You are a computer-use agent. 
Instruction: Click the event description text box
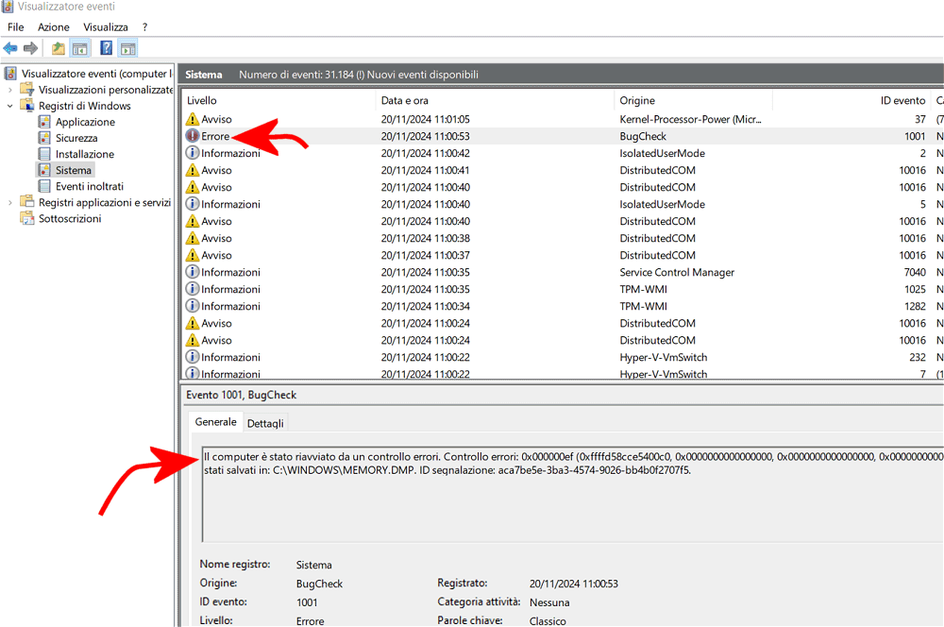pos(573,494)
